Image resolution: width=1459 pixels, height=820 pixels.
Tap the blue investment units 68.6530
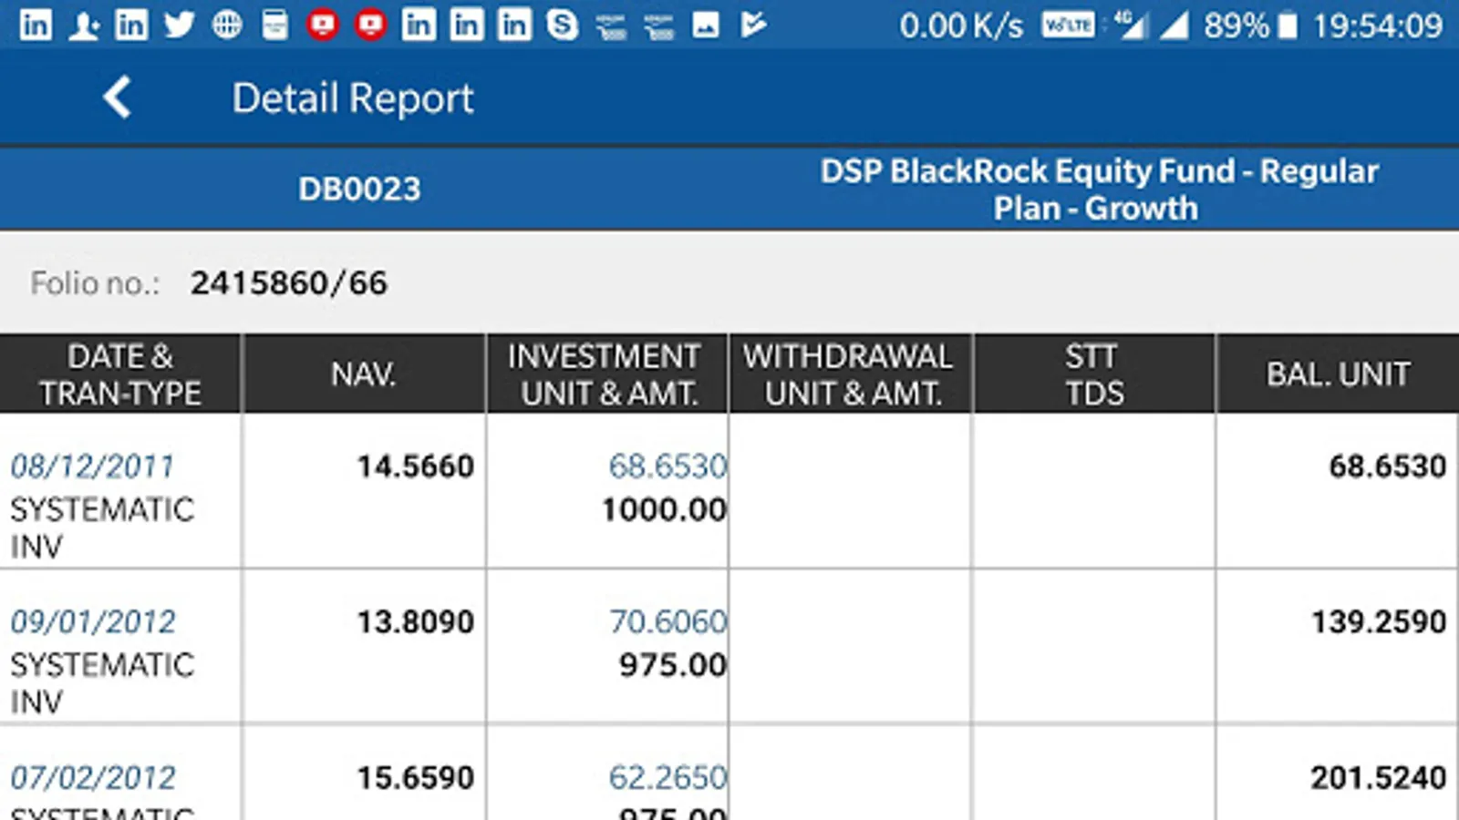coord(667,466)
